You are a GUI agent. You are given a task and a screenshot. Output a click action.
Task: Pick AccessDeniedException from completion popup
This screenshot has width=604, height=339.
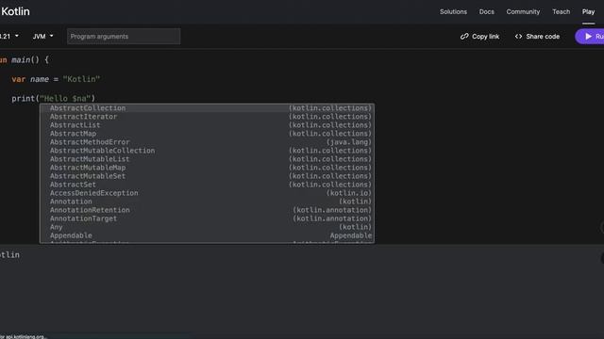[207, 193]
